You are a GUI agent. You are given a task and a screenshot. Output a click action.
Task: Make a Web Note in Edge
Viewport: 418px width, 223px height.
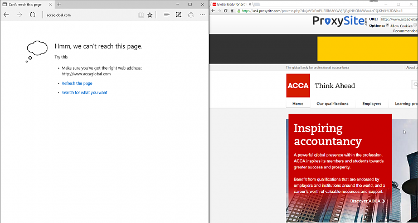178,15
